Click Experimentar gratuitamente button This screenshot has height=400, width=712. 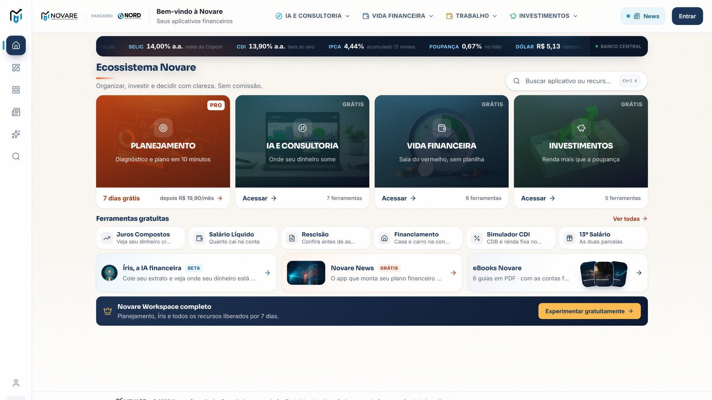(589, 311)
